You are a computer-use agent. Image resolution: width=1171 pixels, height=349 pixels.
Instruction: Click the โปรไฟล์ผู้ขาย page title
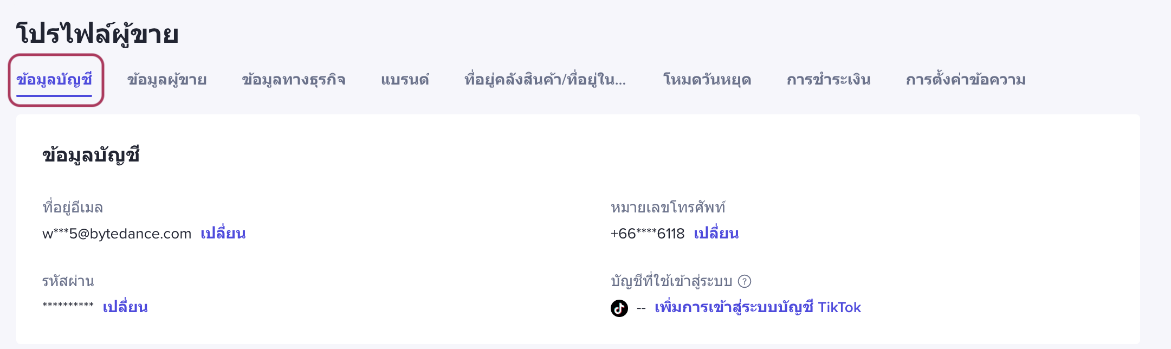(98, 34)
